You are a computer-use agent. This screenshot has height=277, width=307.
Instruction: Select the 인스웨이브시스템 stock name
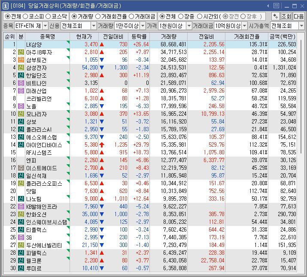47,222
